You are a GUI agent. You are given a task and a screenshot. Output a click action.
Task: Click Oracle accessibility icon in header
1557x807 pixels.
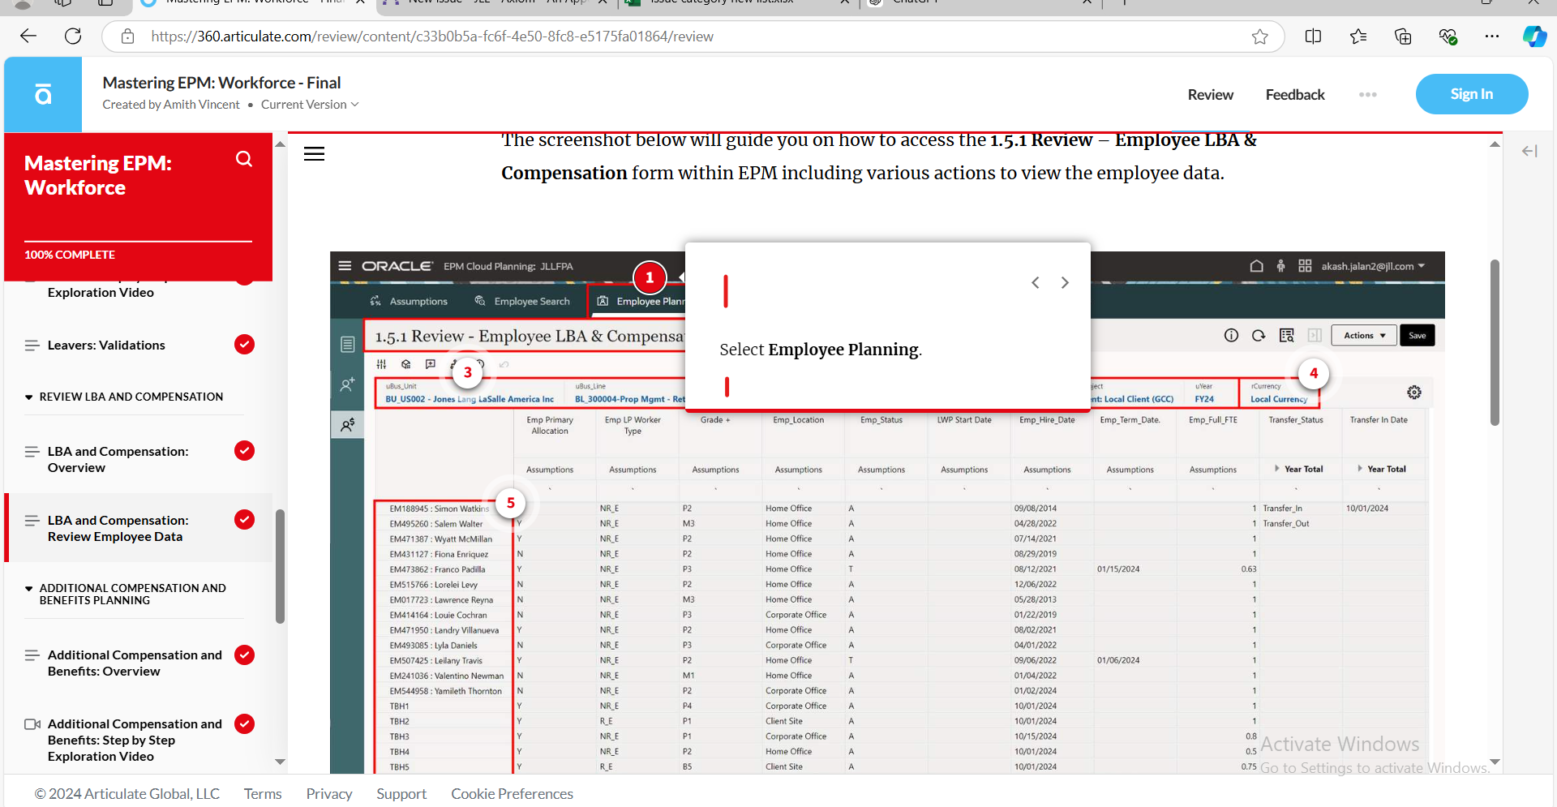tap(1280, 266)
